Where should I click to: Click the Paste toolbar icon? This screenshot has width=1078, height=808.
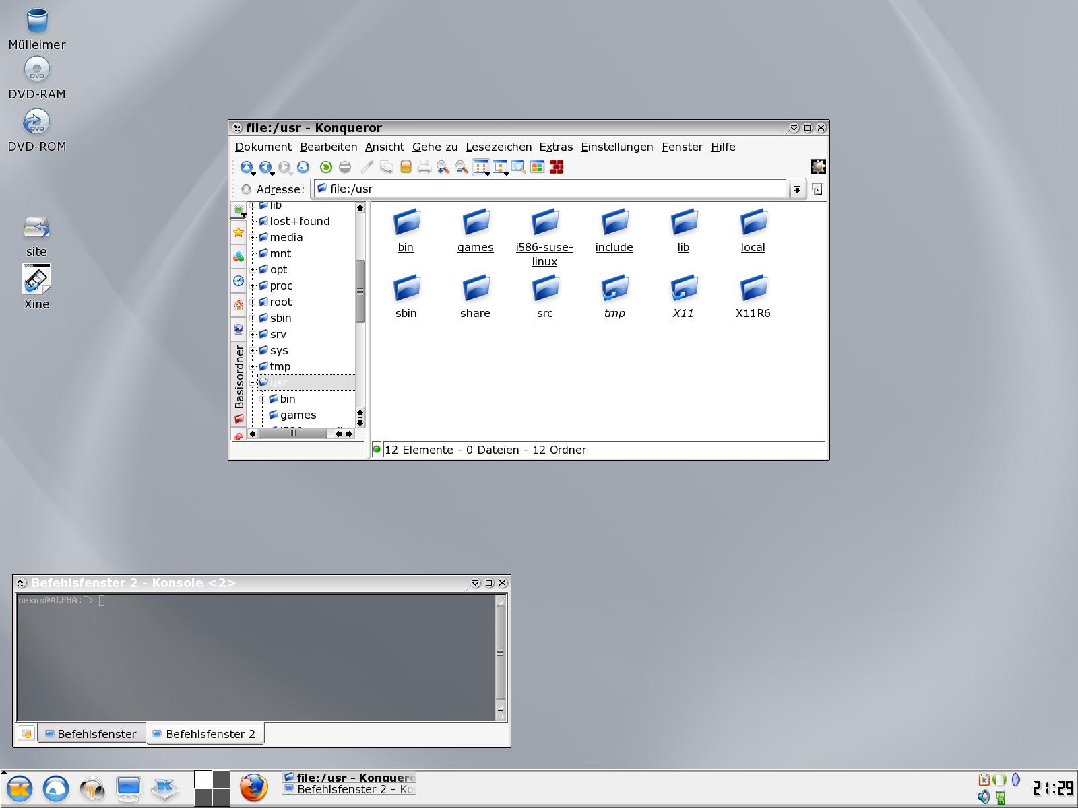coord(406,168)
